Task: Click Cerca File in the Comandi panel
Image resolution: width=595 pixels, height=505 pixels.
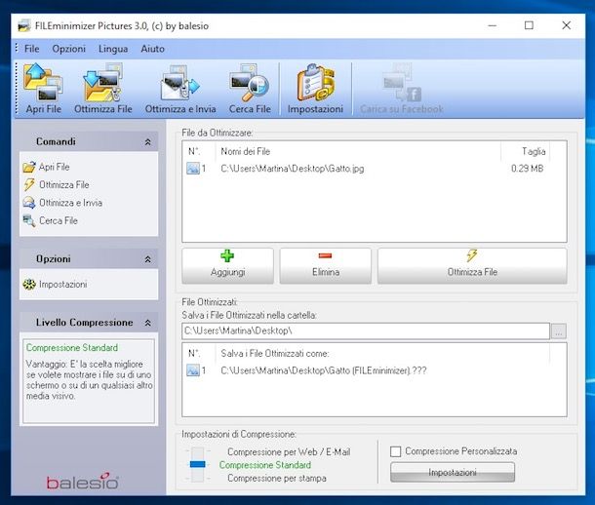Action: (x=58, y=220)
